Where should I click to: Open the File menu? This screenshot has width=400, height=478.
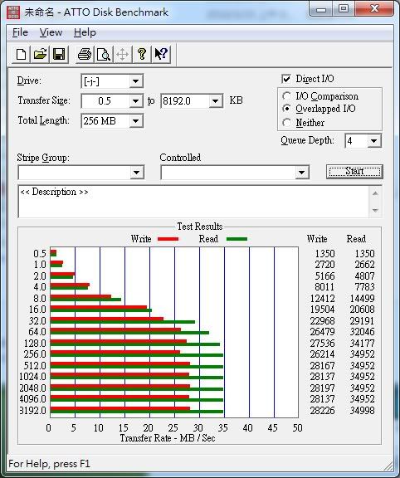pyautogui.click(x=20, y=32)
